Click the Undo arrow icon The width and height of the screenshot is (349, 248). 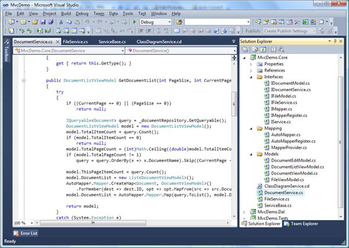pyautogui.click(x=87, y=21)
